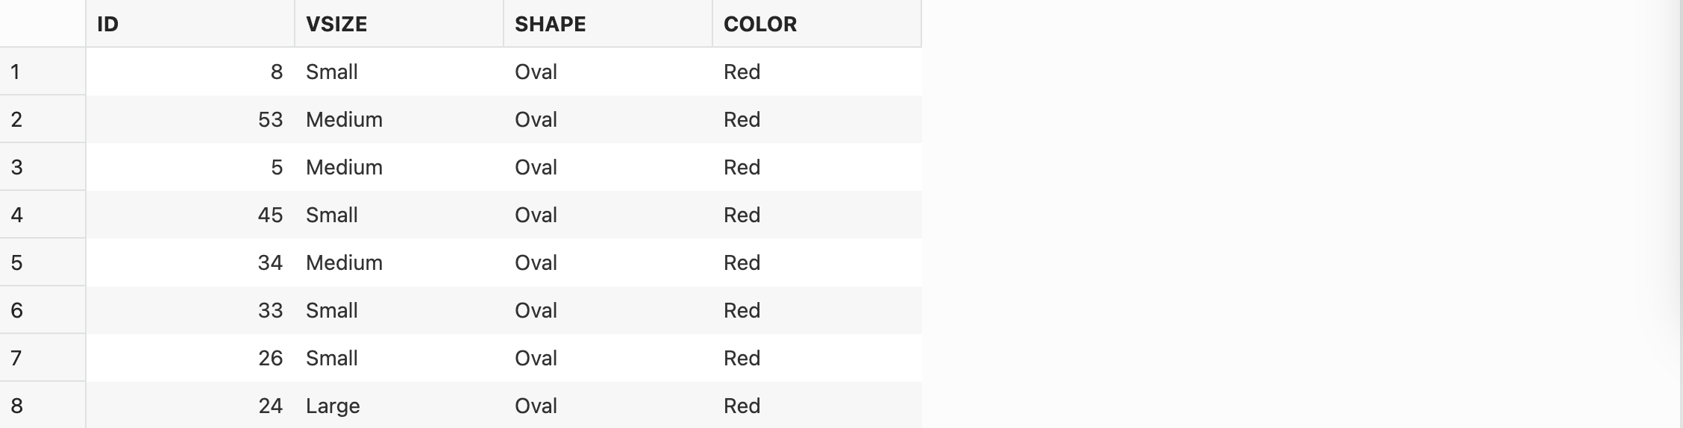Click the ID cell showing 33
This screenshot has width=1683, height=428.
point(190,310)
